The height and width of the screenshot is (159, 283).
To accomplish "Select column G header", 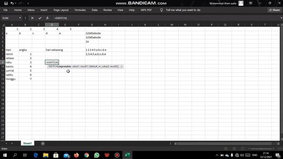I will [92, 25].
